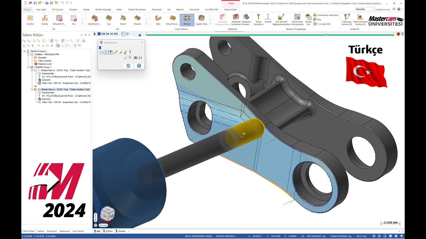
Task: Toggle tool display in Canlandırma dialog
Action: [106, 52]
